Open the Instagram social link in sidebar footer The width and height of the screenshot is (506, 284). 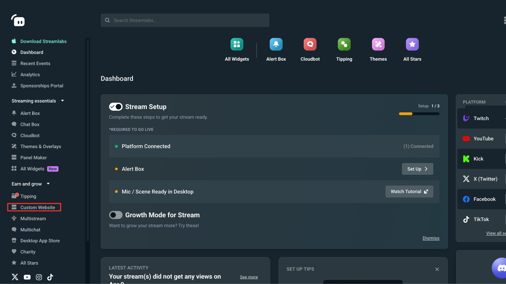click(x=39, y=277)
